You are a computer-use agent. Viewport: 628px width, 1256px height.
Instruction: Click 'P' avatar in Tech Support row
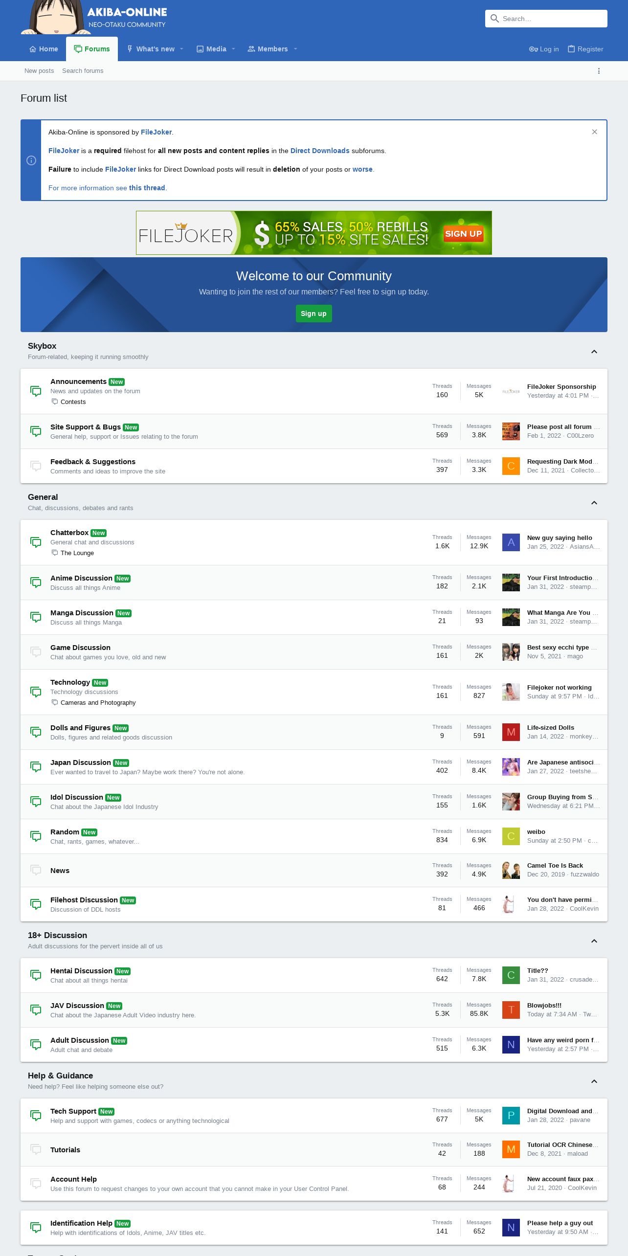point(511,1116)
